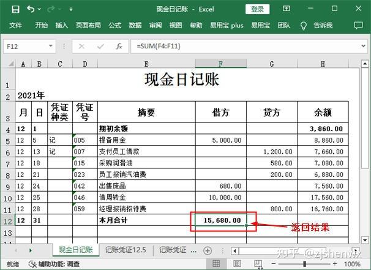Click the 登录 sign-in button
This screenshot has width=371, height=270.
(x=258, y=9)
